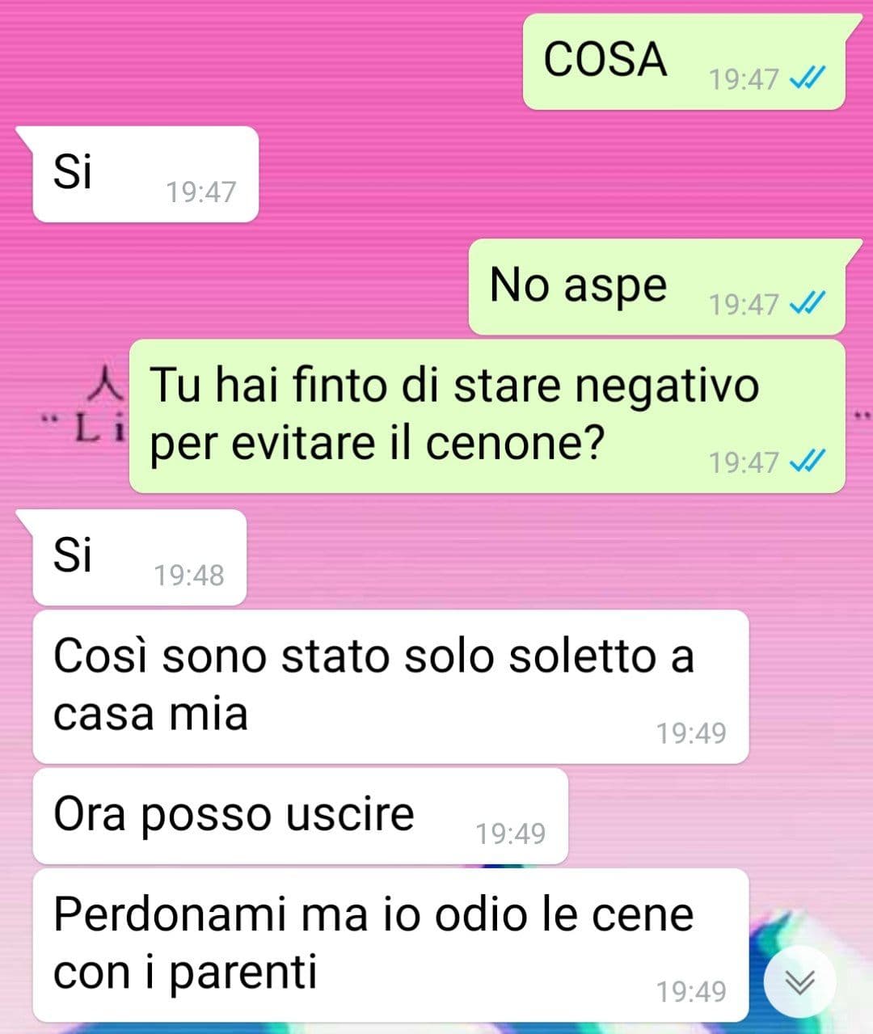The height and width of the screenshot is (1034, 873).
Task: Select Perdonami ma io odio le cene message
Action: click(390, 945)
